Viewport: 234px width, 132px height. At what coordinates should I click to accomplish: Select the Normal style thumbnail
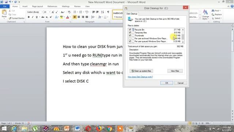coord(118,15)
